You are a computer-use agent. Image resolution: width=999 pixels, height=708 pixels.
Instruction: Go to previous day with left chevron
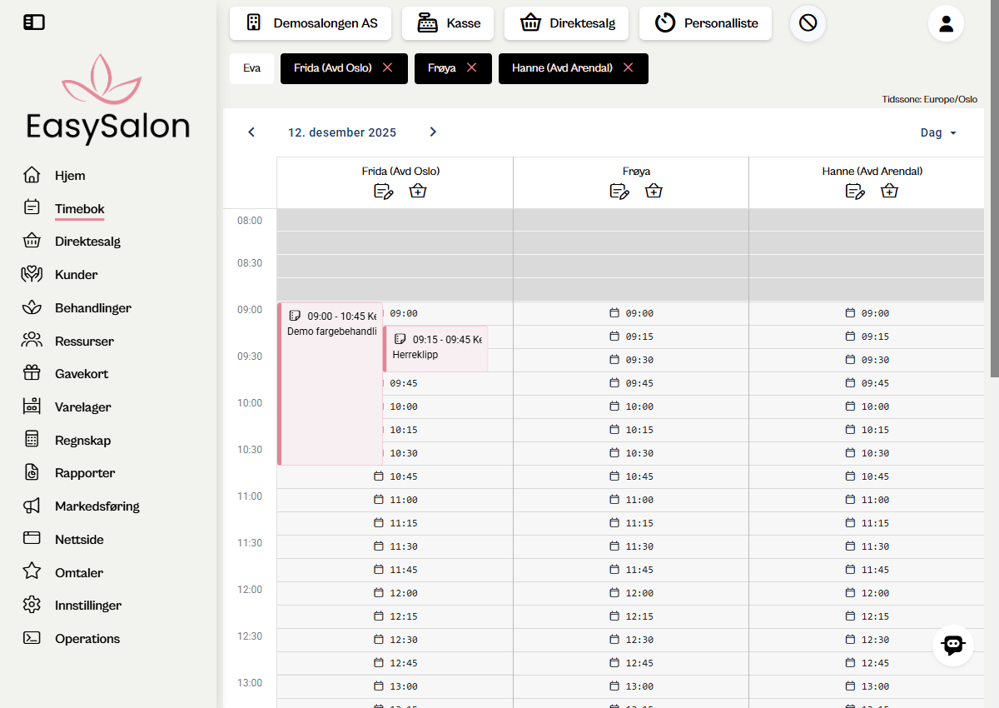[x=251, y=132]
